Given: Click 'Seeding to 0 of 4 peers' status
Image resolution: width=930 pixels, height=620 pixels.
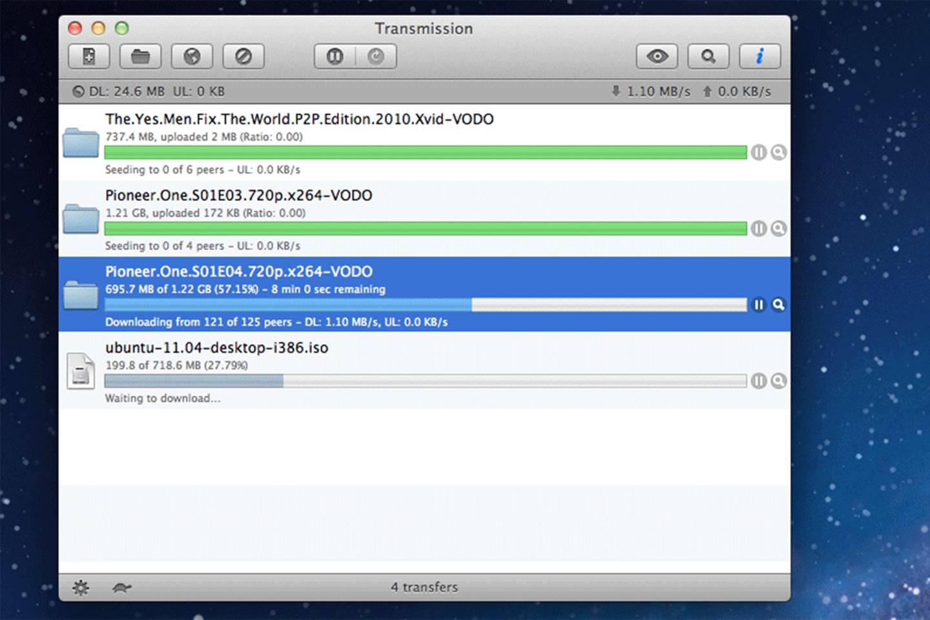Looking at the screenshot, I should pos(165,246).
